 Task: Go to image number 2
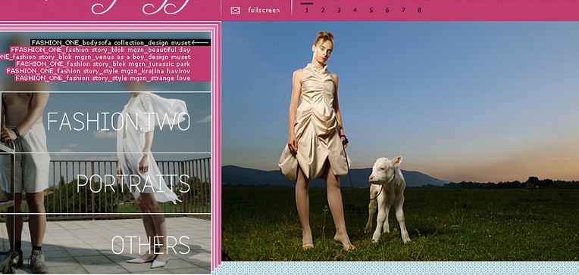[323, 11]
